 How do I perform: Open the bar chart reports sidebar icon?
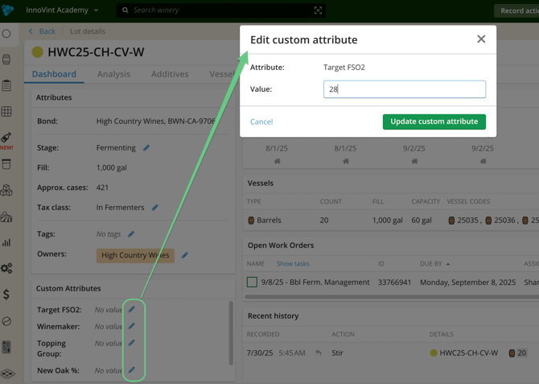[x=7, y=242]
